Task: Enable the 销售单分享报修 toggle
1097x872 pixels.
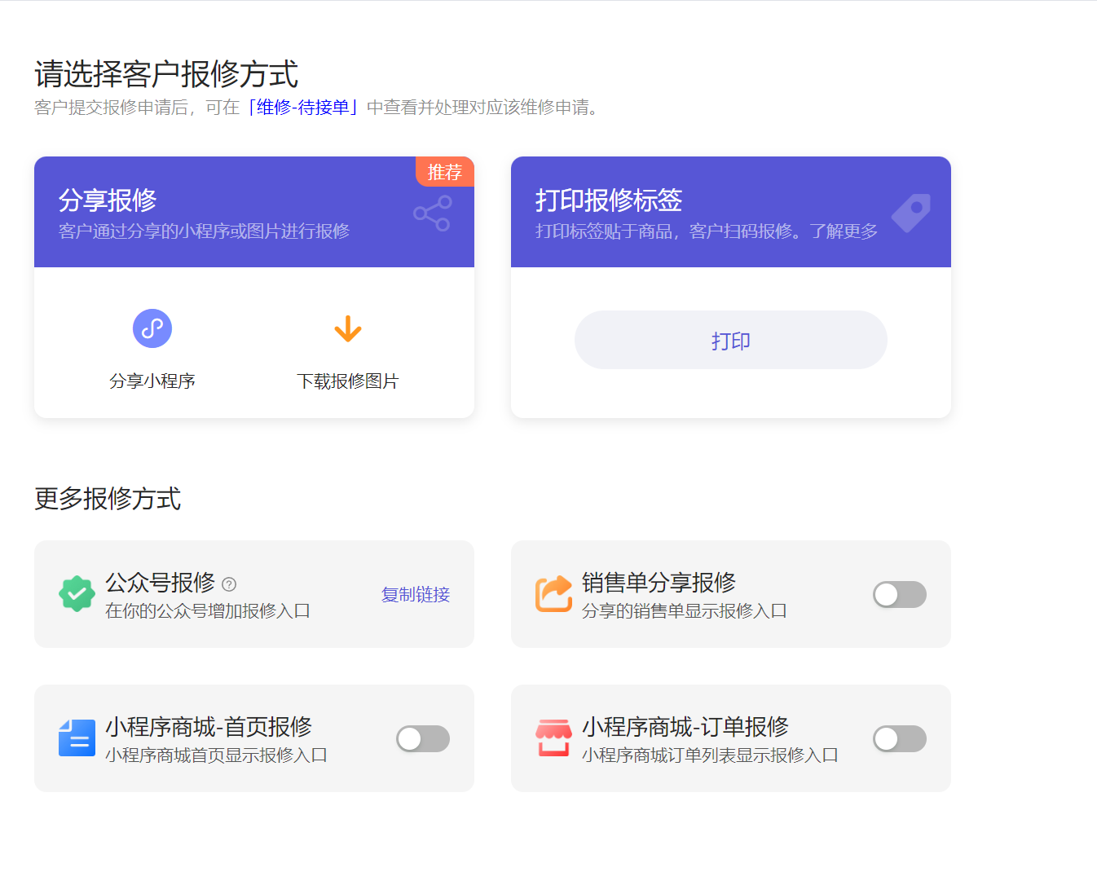Action: point(899,594)
